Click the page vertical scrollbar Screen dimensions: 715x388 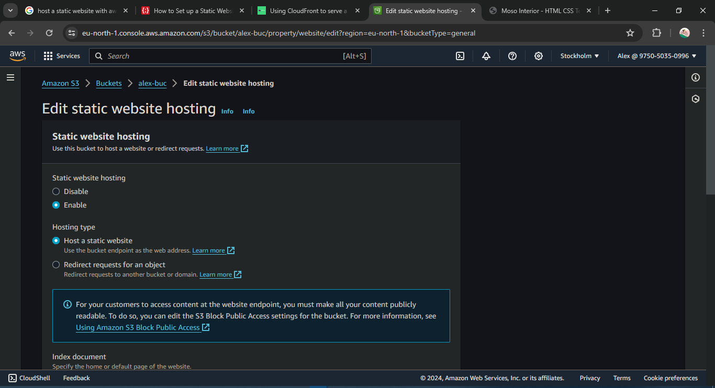(x=711, y=120)
